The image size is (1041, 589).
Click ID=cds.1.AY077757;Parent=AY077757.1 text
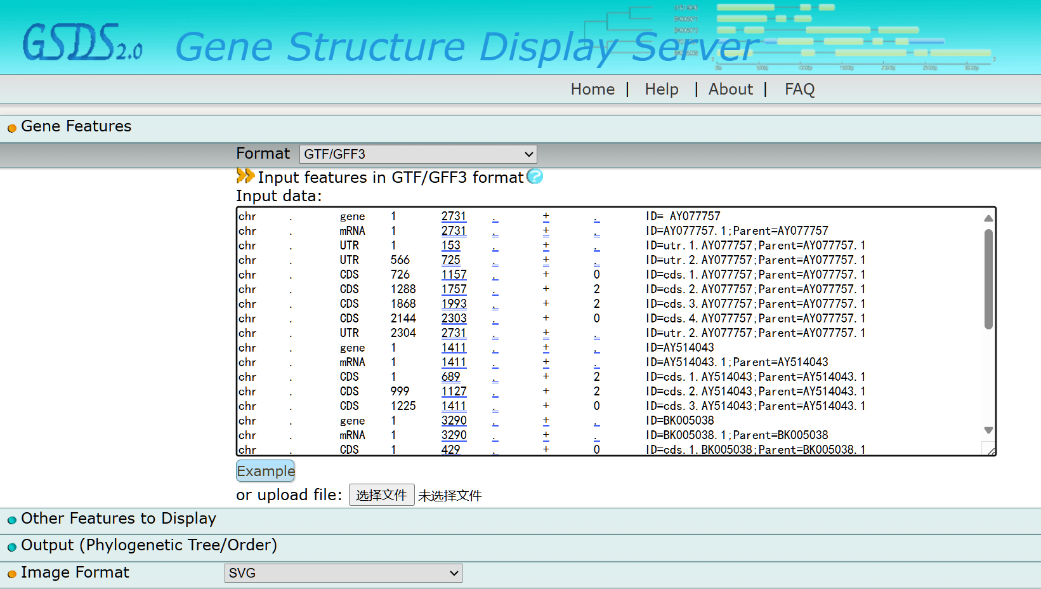click(756, 275)
